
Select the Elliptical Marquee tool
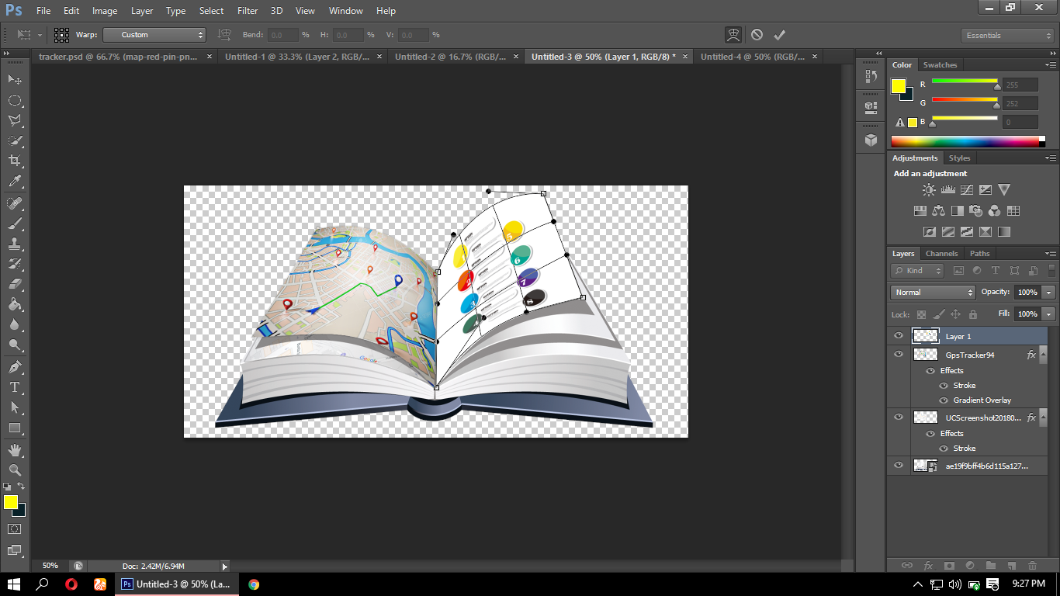pos(15,100)
